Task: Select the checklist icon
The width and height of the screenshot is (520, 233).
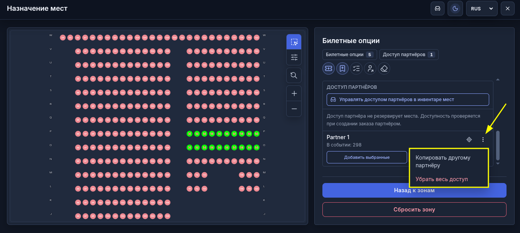Action: point(356,68)
